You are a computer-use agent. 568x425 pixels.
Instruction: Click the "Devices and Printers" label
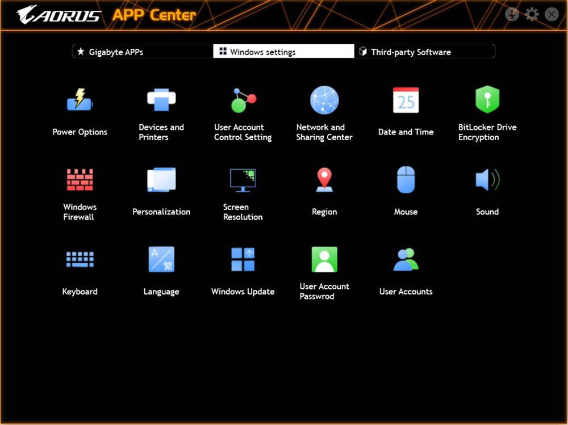click(x=161, y=132)
